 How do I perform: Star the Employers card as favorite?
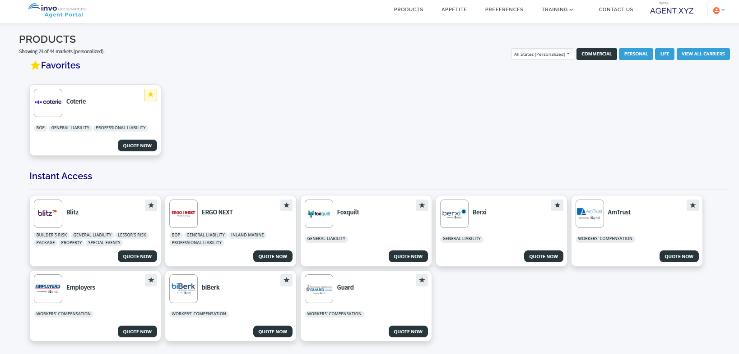click(151, 281)
